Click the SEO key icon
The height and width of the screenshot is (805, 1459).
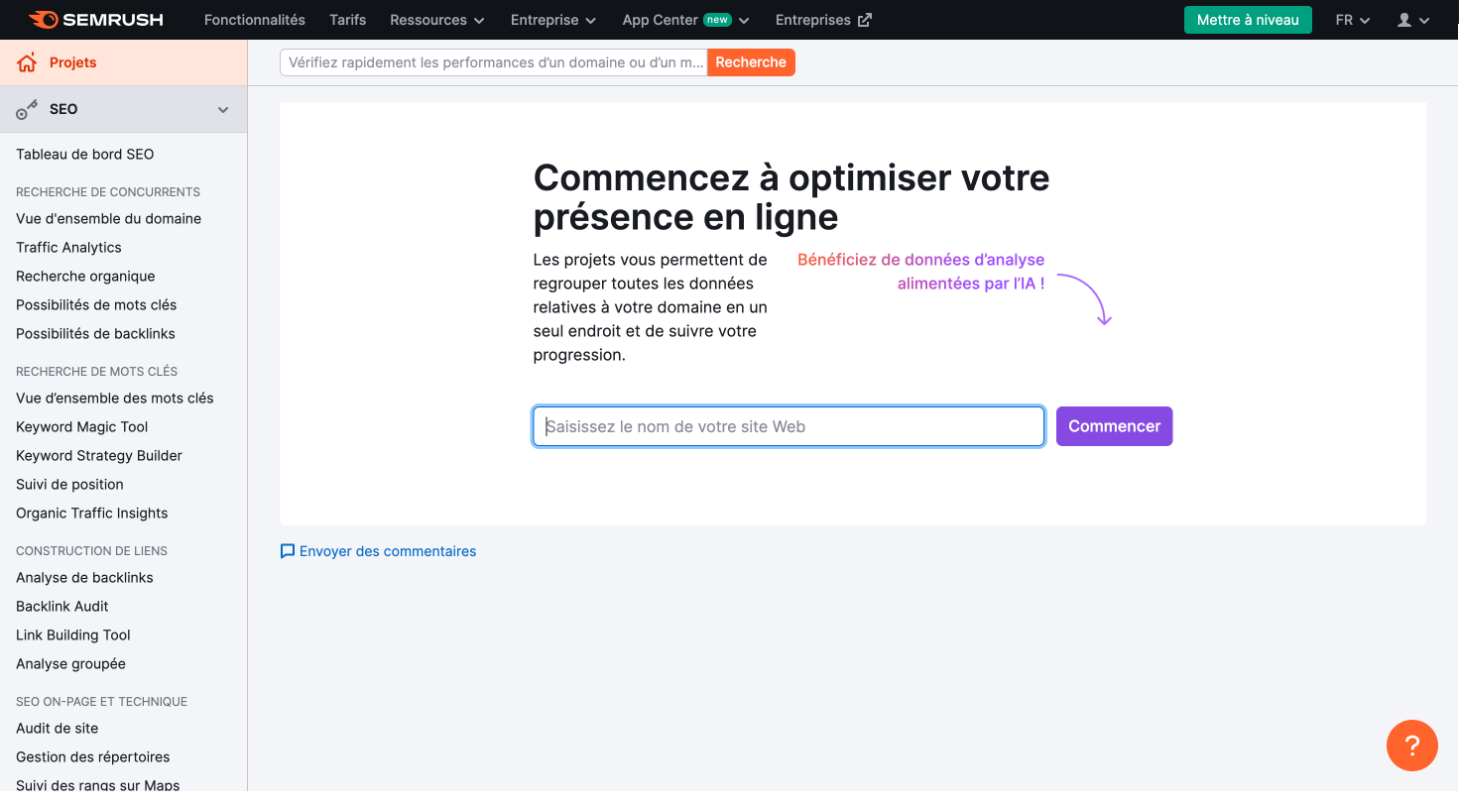pos(27,110)
